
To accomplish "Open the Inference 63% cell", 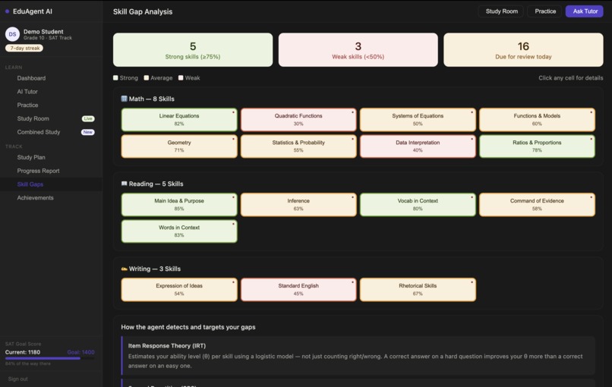I will pyautogui.click(x=298, y=205).
